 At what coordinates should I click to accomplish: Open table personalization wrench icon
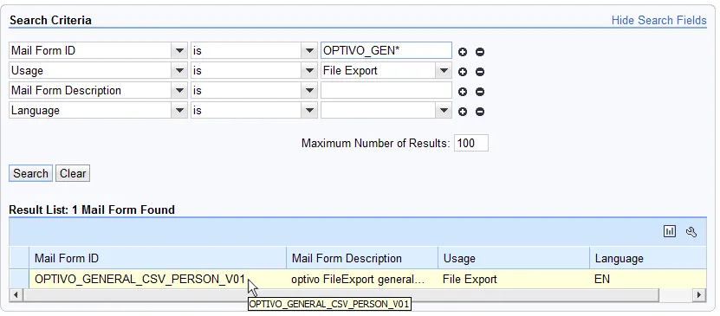click(x=691, y=232)
